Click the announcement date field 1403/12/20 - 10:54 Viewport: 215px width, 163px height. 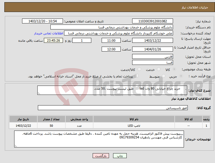42,21
